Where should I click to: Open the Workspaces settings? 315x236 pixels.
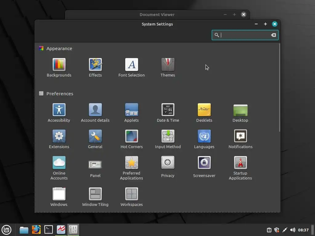132,197
